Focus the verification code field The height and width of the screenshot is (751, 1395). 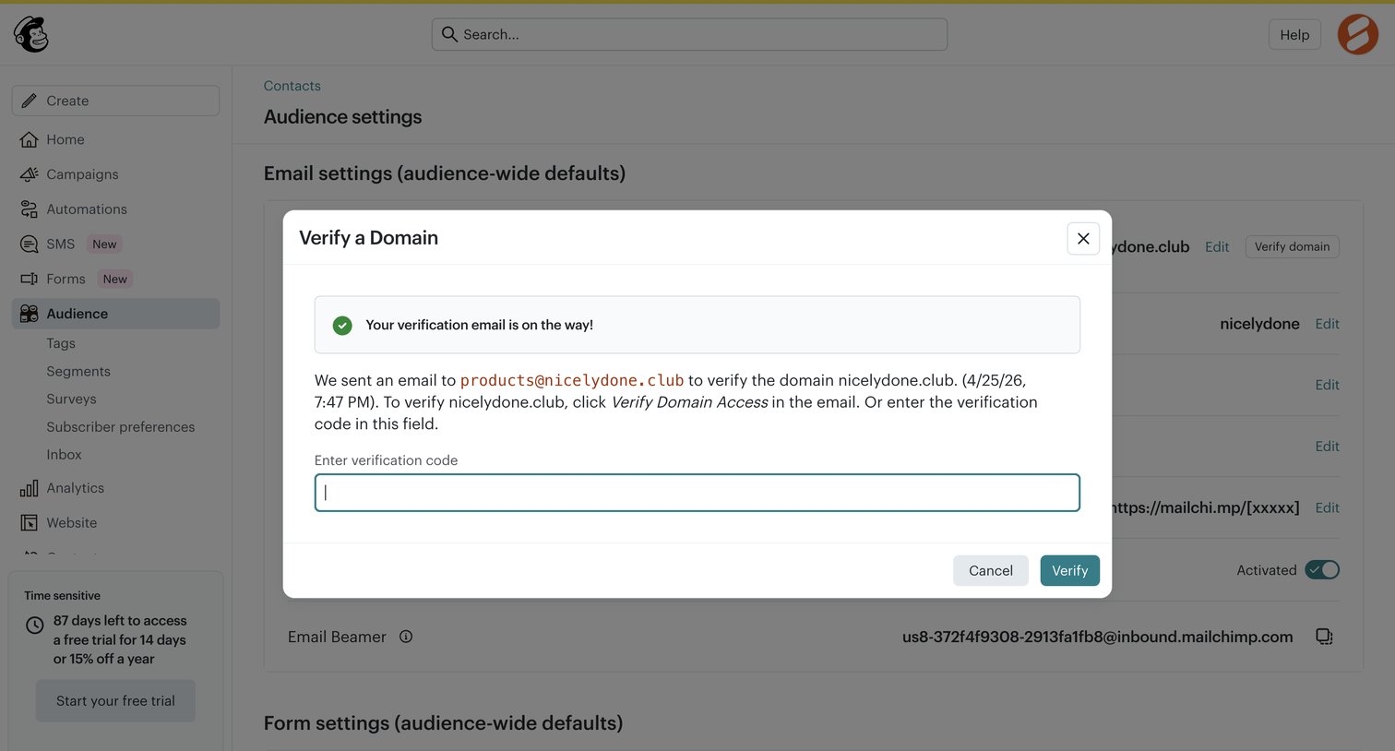tap(697, 493)
